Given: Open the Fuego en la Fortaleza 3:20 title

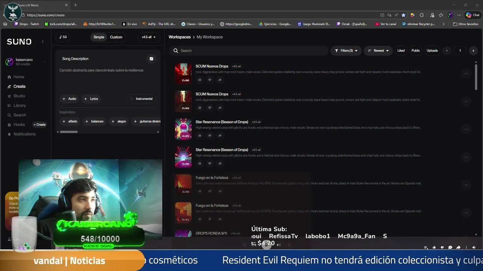Looking at the screenshot, I should click(212, 178).
